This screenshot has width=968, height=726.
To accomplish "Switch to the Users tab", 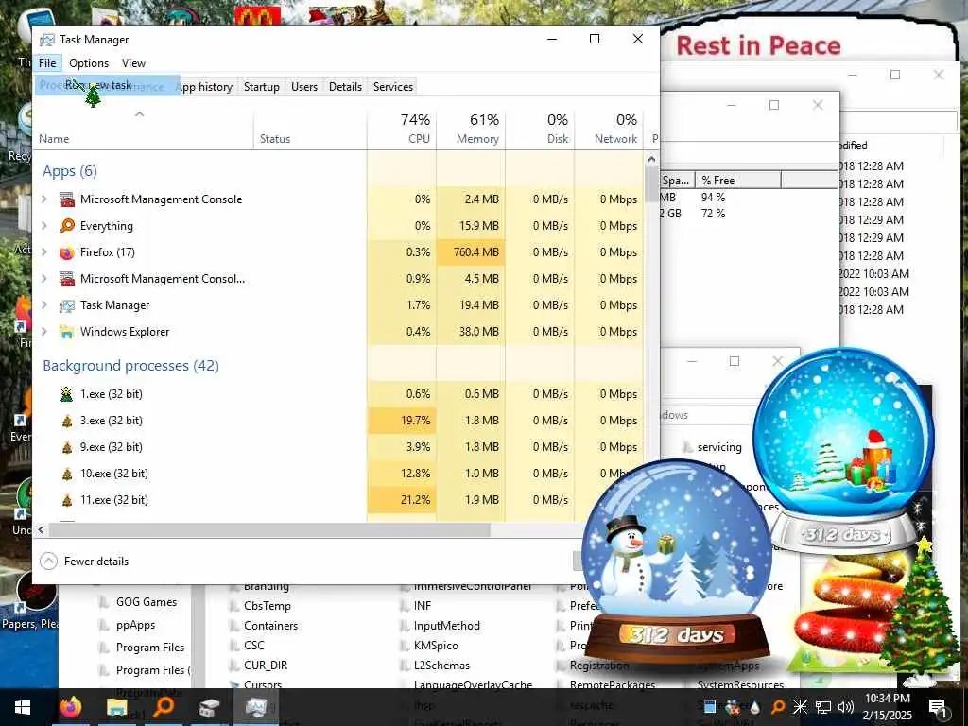I will [x=304, y=86].
